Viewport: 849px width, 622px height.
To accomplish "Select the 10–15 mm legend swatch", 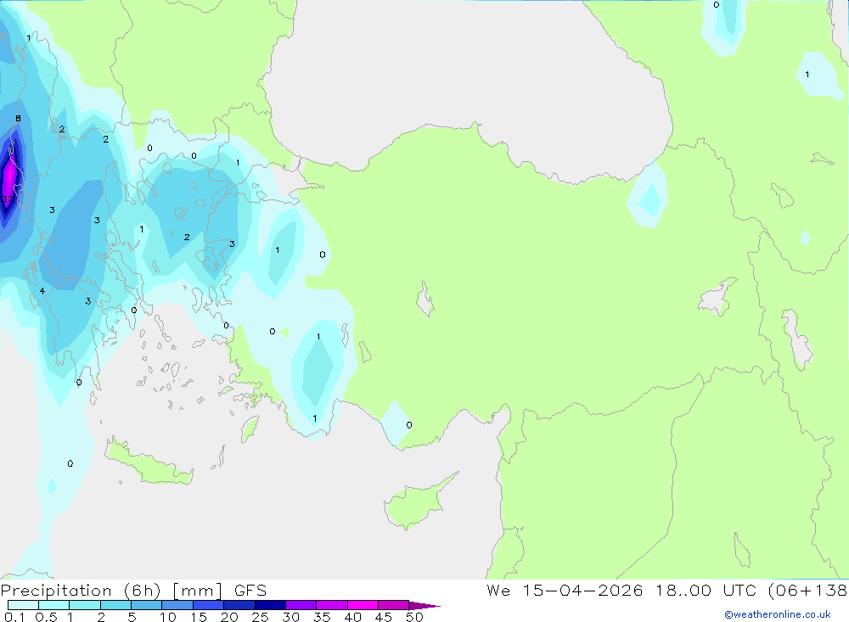I will (177, 605).
